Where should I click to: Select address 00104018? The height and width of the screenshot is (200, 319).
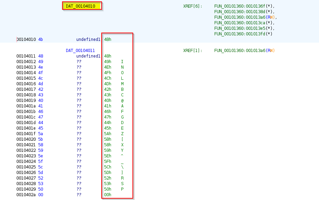click(x=26, y=95)
